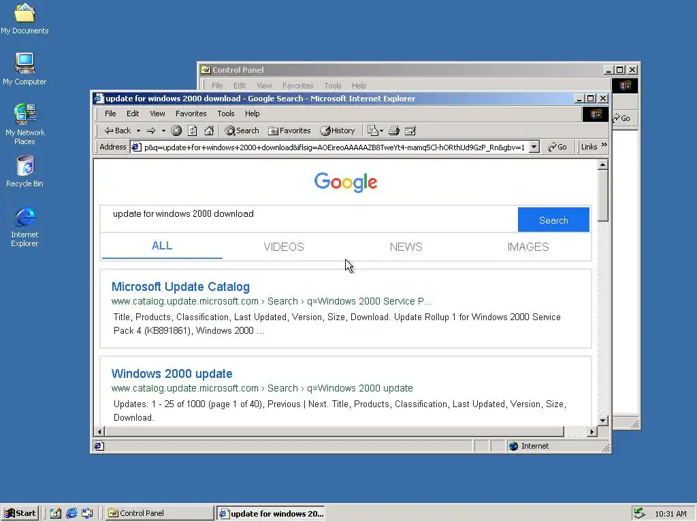
Task: Click the system tray network icon
Action: coord(640,513)
